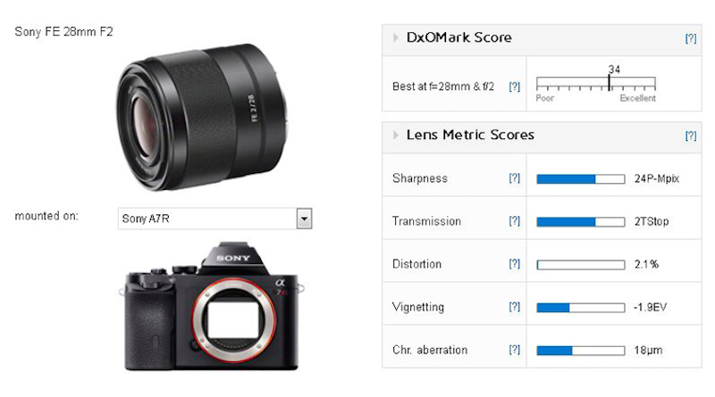Click the Sony A7R camera body image
The image size is (715, 397).
click(x=212, y=306)
